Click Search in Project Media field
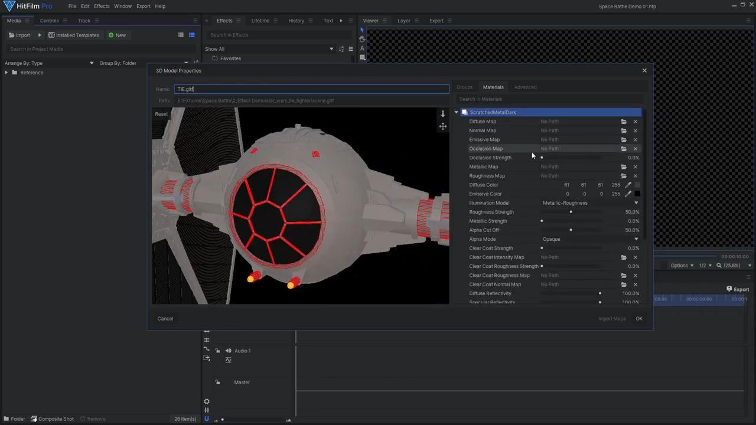This screenshot has width=756, height=425. (x=99, y=49)
